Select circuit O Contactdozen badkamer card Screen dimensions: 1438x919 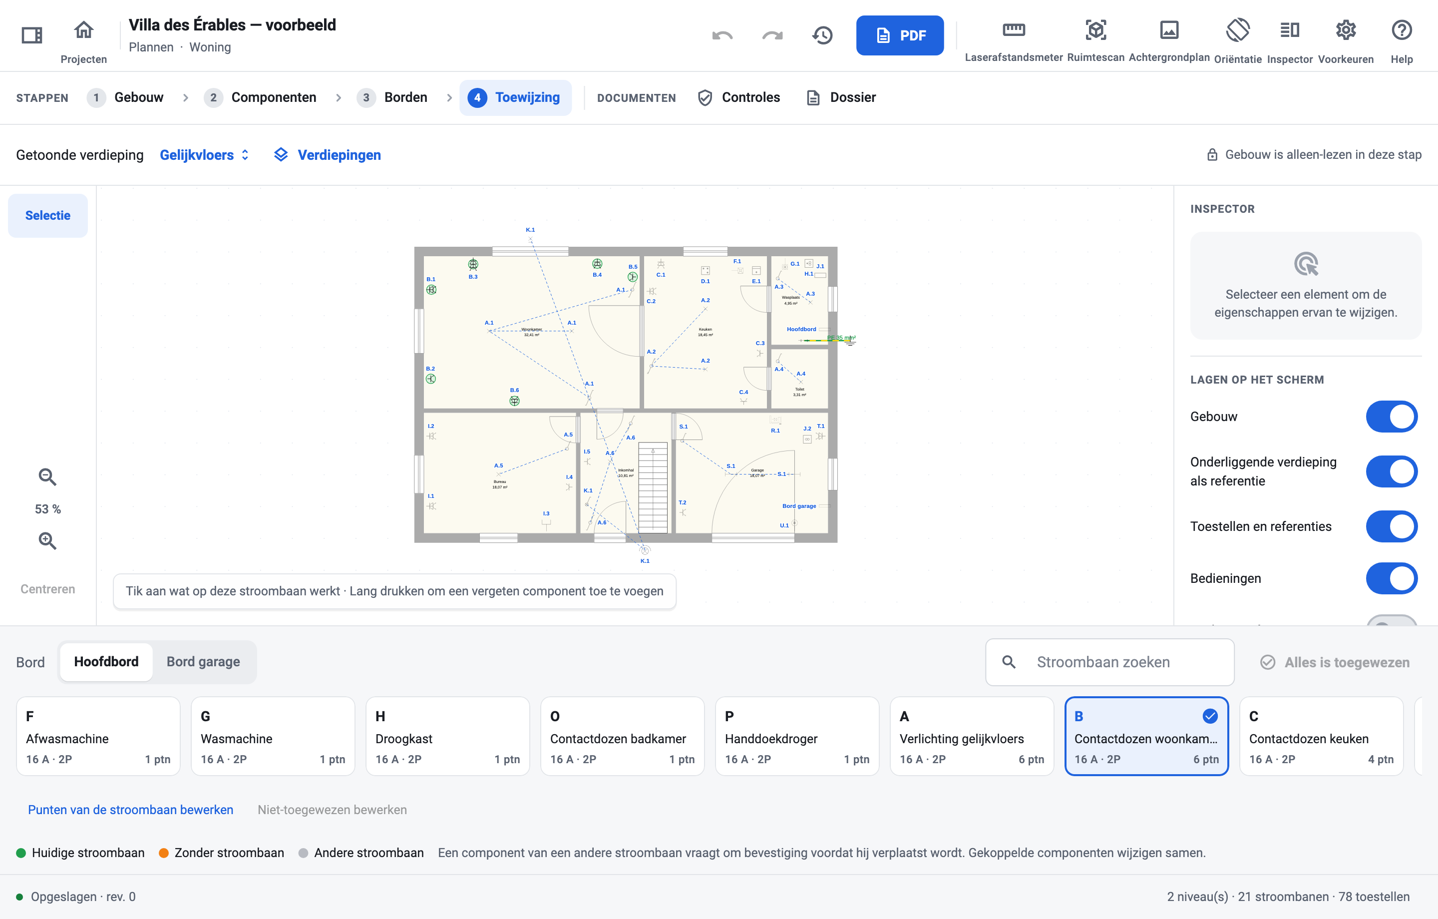[x=622, y=736]
